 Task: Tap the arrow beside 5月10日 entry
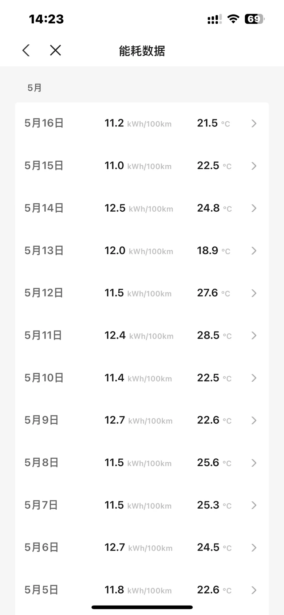point(254,378)
